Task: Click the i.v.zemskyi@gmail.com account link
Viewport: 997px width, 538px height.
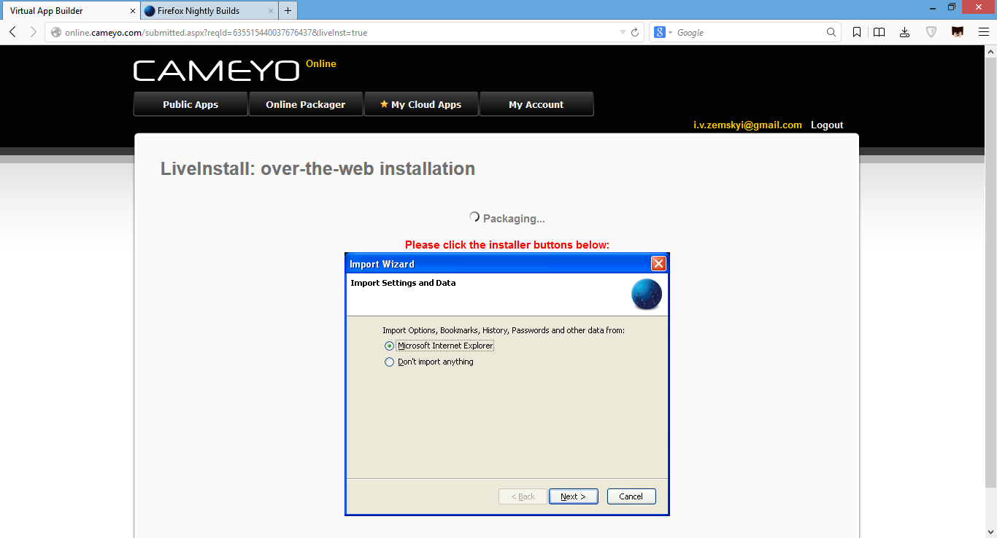Action: pyautogui.click(x=747, y=125)
